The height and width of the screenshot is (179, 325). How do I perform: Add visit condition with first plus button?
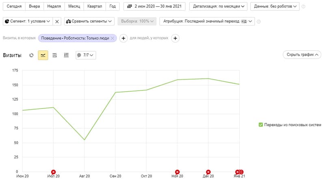point(123,38)
